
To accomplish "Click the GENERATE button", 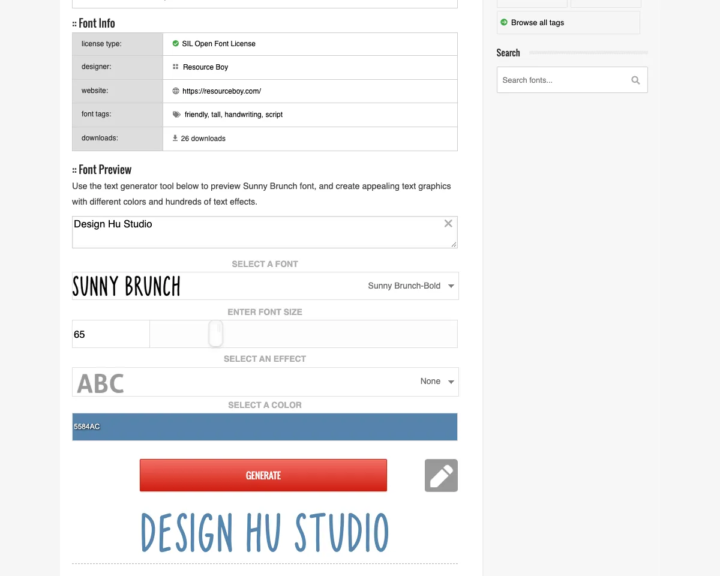I will (x=263, y=475).
